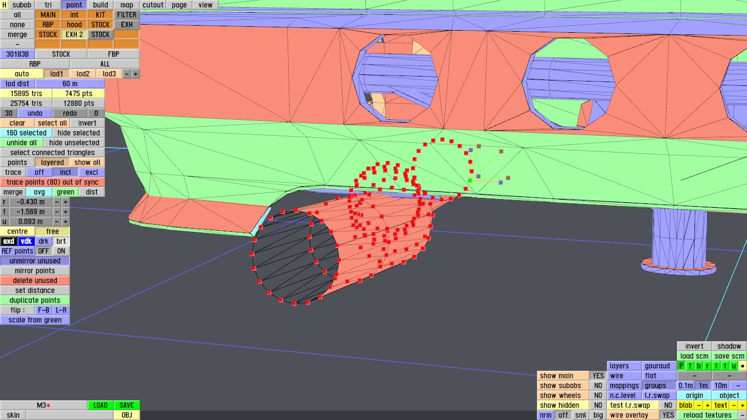Image resolution: width=747 pixels, height=420 pixels.
Task: Hide the selected points
Action: pyautogui.click(x=79, y=133)
